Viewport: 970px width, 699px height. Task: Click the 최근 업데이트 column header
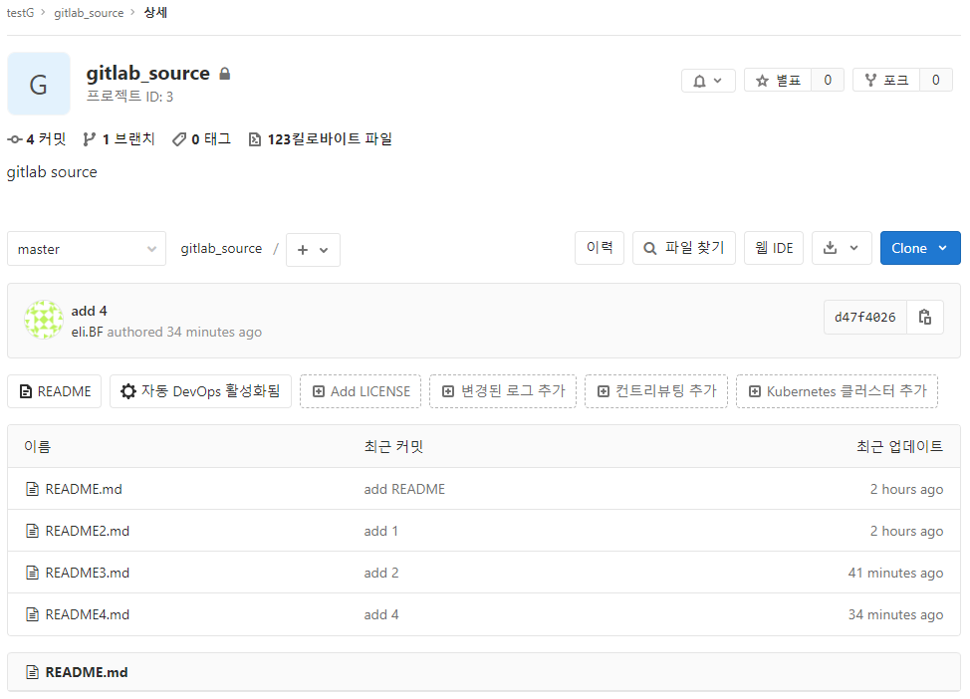point(899,447)
